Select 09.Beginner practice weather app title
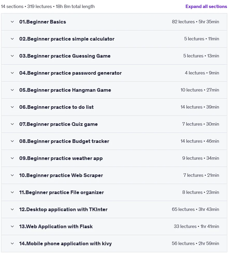This screenshot has width=228, height=253. pyautogui.click(x=61, y=158)
